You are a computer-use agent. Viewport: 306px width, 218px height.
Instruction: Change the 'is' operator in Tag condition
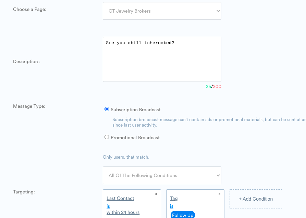pyautogui.click(x=172, y=206)
